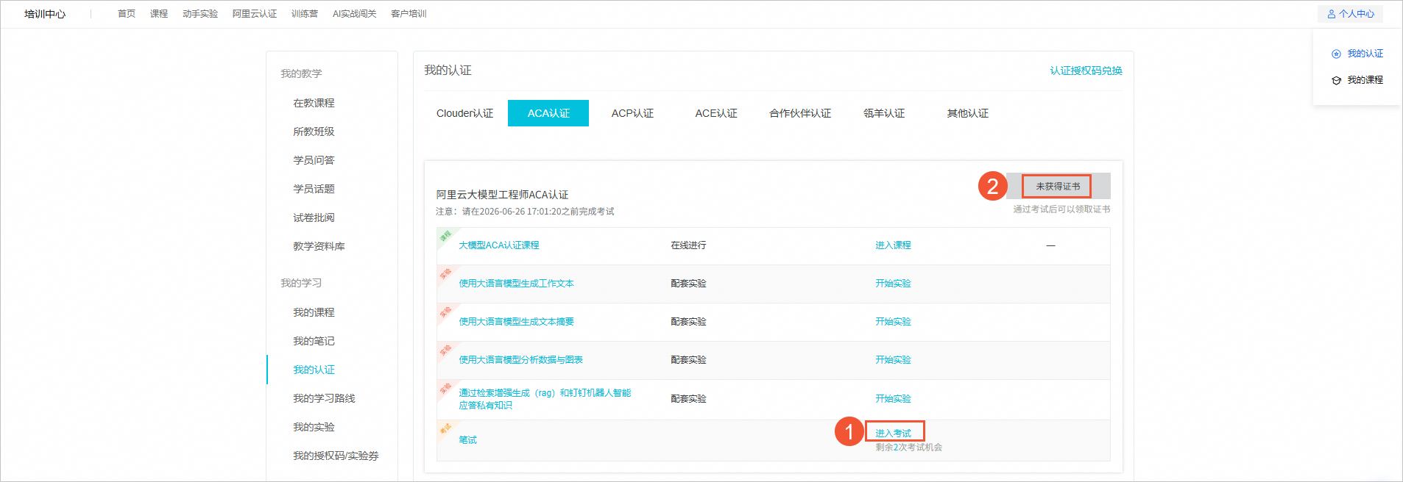Open 训练营 in top navigation
Screen dimensions: 1403x482
click(305, 14)
